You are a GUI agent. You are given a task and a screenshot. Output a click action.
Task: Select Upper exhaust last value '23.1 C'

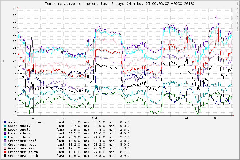(x=74, y=133)
